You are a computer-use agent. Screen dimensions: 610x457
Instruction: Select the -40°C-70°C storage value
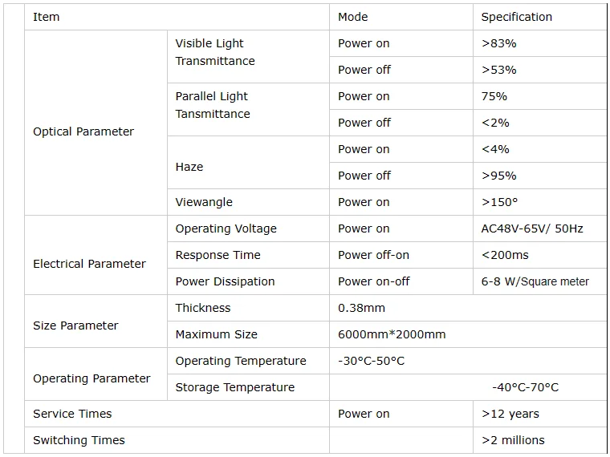525,387
